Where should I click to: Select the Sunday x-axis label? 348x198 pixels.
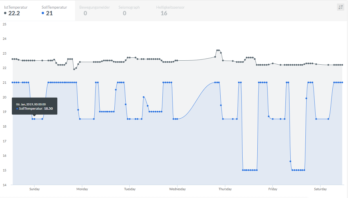34,189
